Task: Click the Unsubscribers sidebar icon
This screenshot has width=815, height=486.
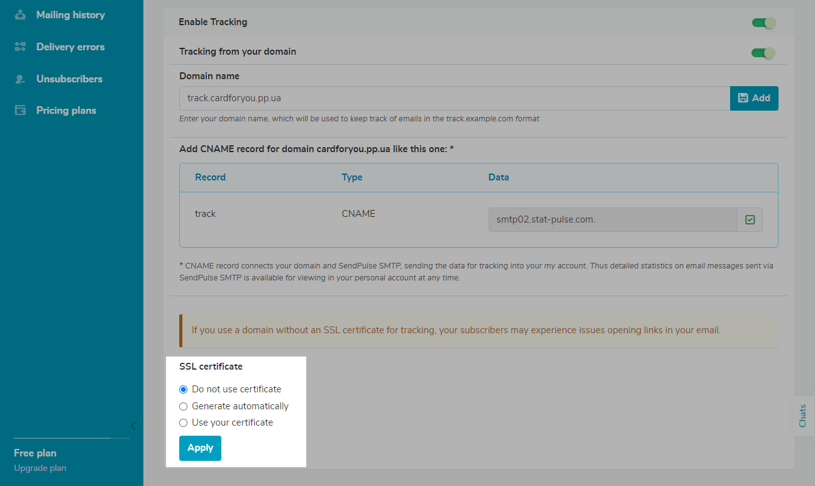Action: pos(21,79)
